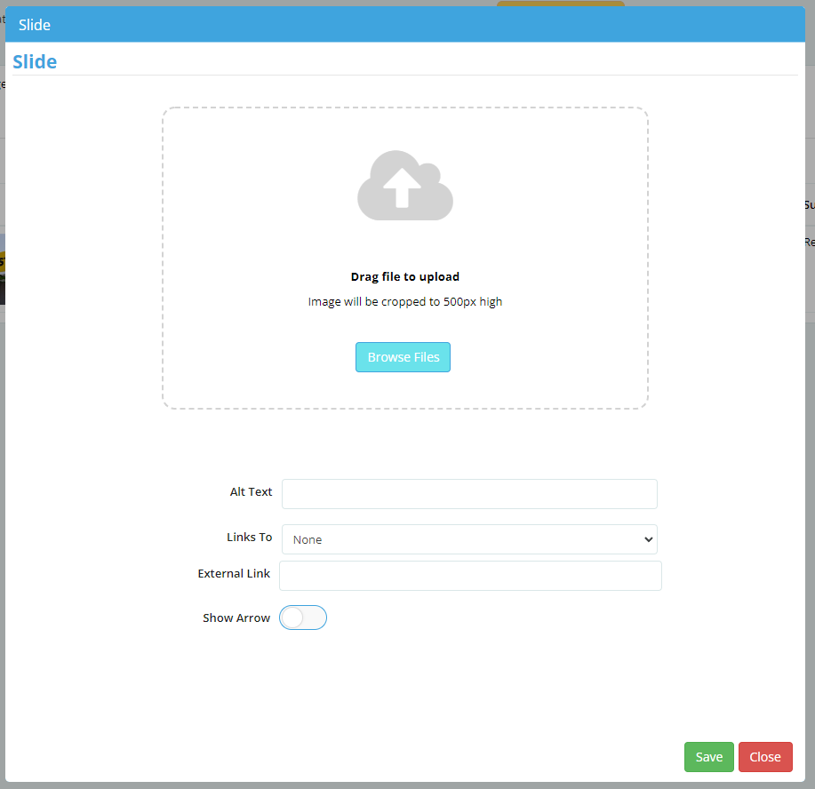This screenshot has height=789, width=815.
Task: Click the Show Arrow label
Action: click(x=236, y=618)
